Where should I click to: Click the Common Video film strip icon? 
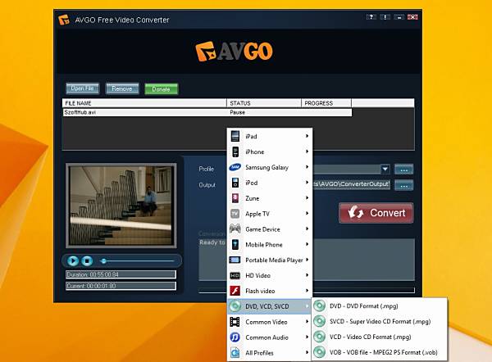[x=235, y=322]
